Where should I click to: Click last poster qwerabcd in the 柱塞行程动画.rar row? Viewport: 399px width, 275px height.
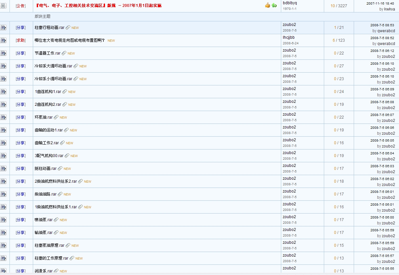pyautogui.click(x=386, y=31)
